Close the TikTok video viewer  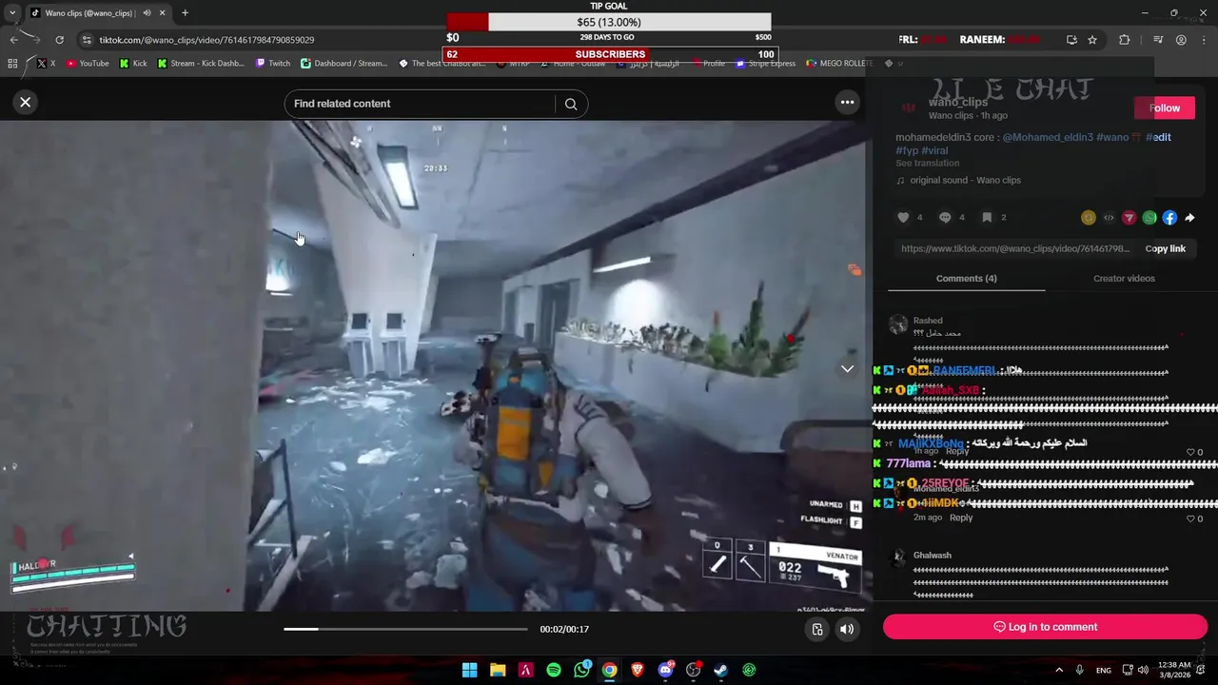pos(26,102)
